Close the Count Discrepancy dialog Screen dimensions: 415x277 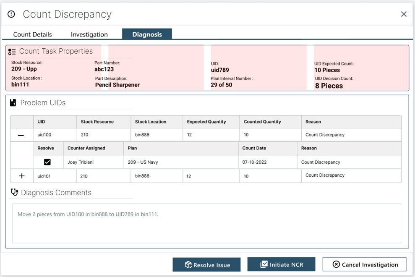pos(404,14)
